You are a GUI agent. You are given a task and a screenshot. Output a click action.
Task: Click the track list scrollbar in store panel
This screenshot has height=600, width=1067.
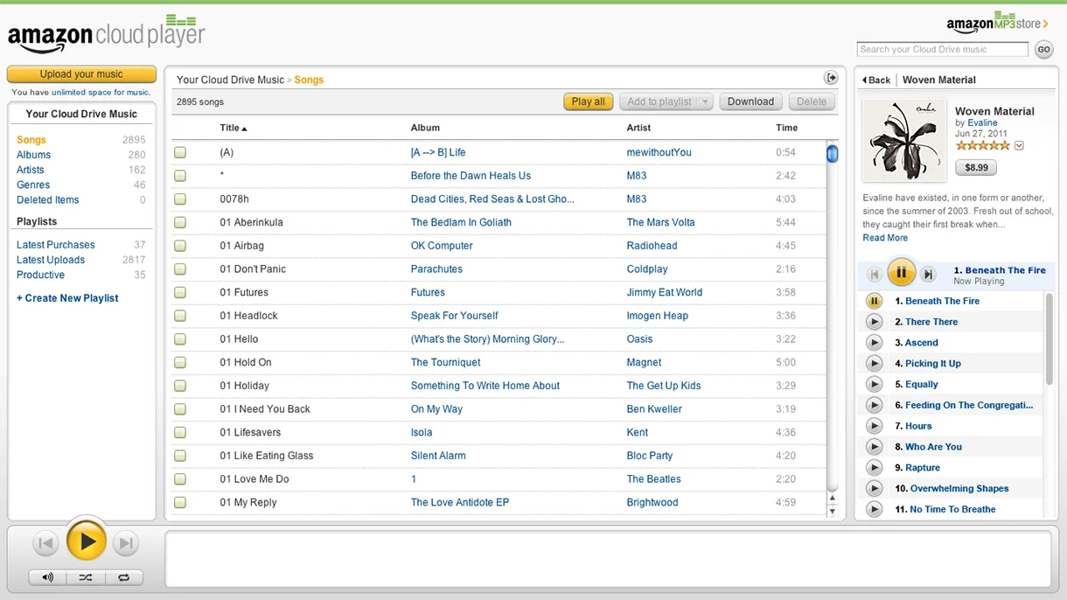(x=1050, y=338)
